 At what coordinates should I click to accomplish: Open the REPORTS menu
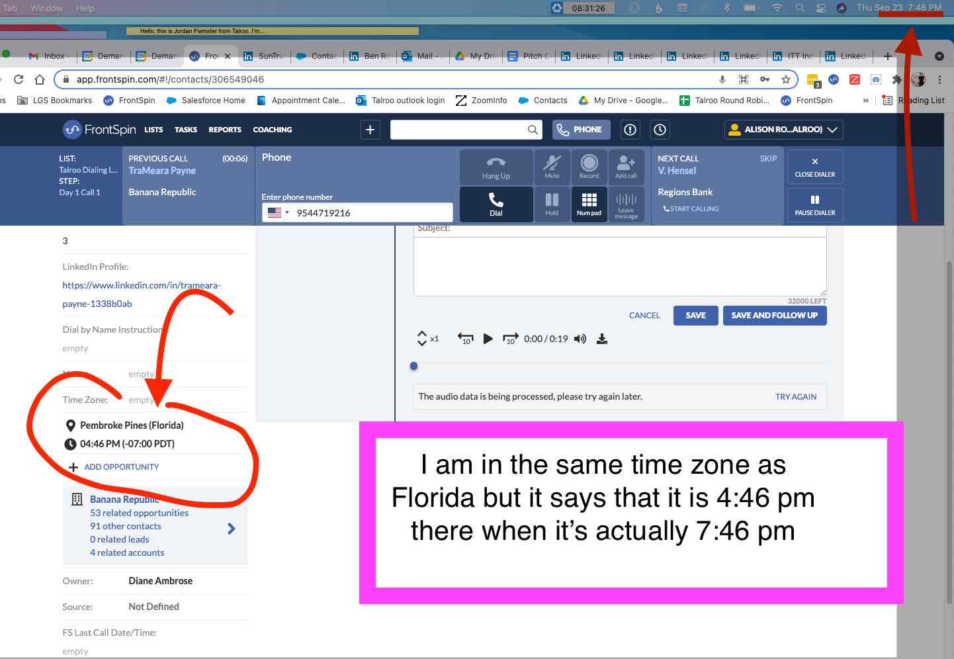(x=225, y=130)
